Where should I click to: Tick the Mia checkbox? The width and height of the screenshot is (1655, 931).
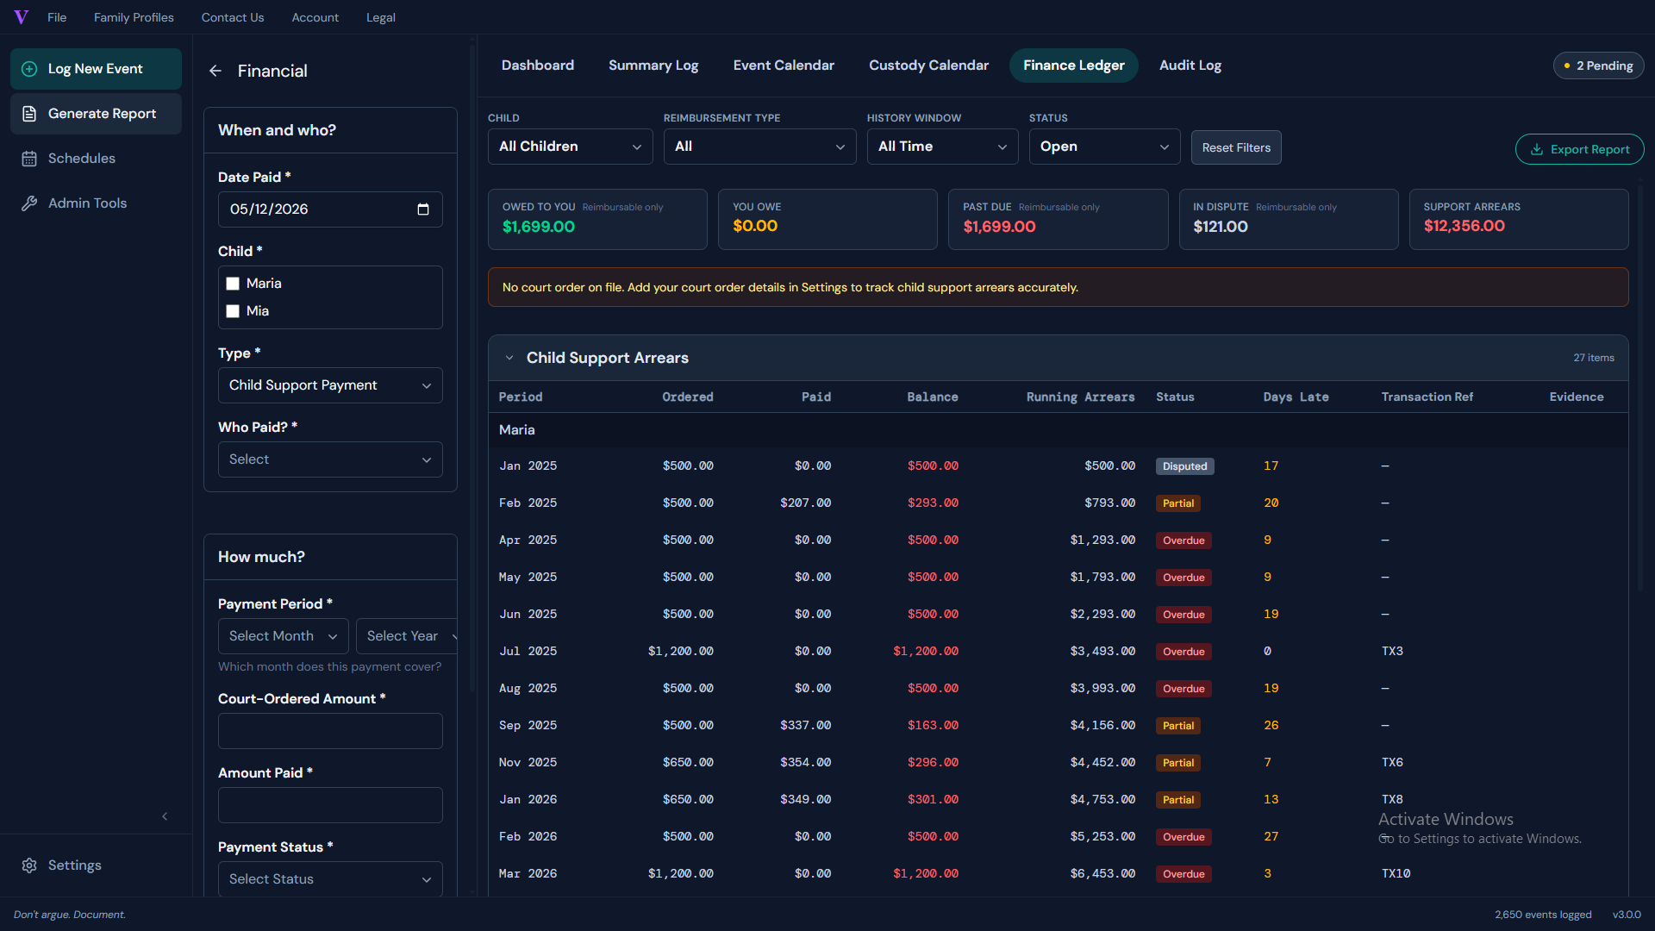point(233,311)
